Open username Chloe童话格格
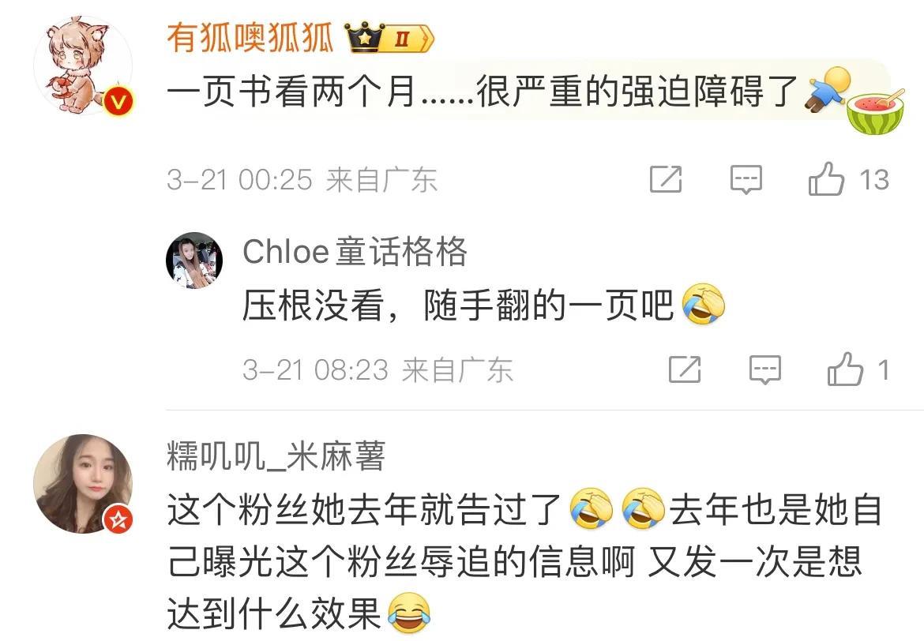Screen dimensions: 924x641 point(355,252)
